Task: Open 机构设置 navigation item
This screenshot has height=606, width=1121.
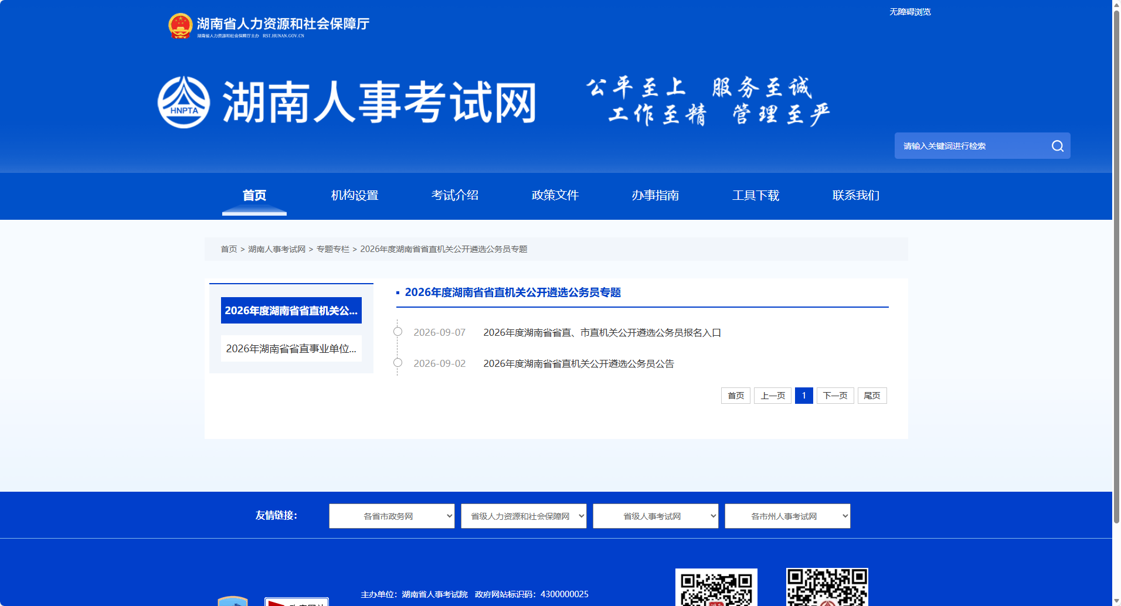Action: coord(355,195)
